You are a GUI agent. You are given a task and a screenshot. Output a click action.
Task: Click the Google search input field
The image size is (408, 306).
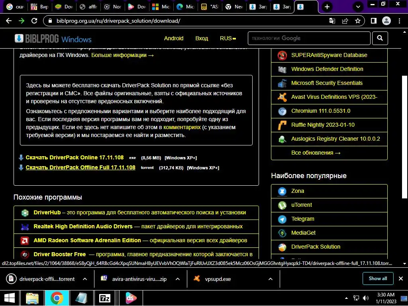(x=309, y=38)
